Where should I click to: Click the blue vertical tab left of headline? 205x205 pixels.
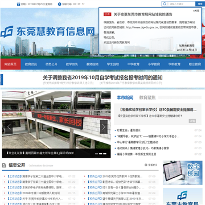2,80
